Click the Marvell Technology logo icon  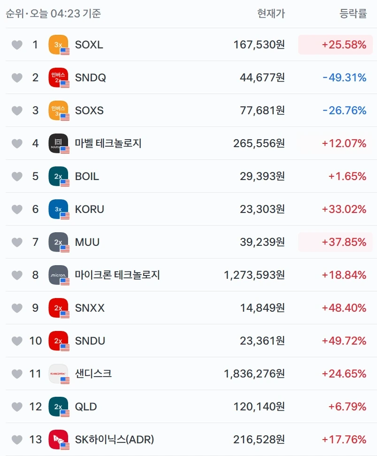58,143
